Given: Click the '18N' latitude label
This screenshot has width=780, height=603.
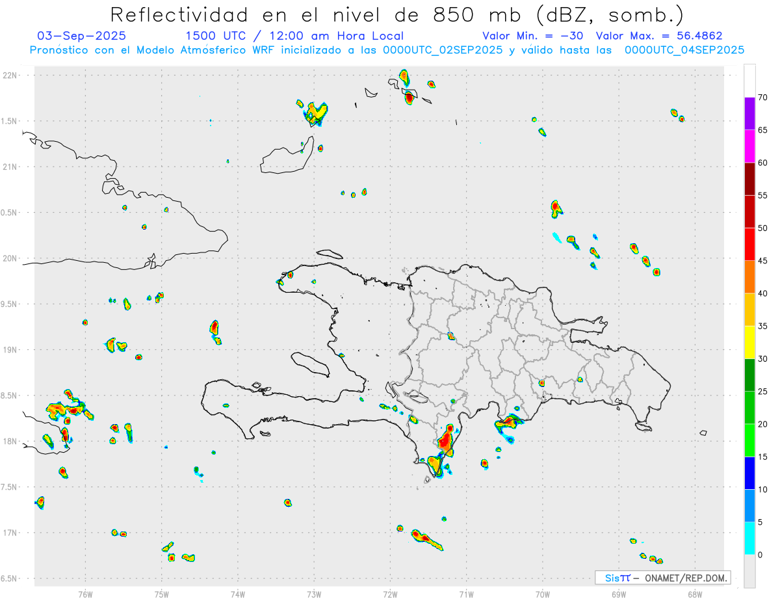Looking at the screenshot, I should (x=10, y=441).
